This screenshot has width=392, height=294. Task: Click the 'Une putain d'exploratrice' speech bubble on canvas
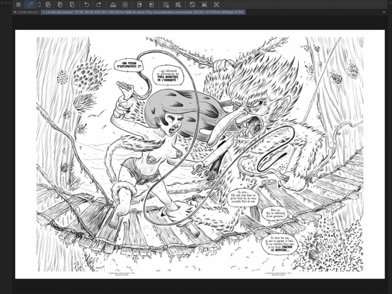pyautogui.click(x=128, y=65)
